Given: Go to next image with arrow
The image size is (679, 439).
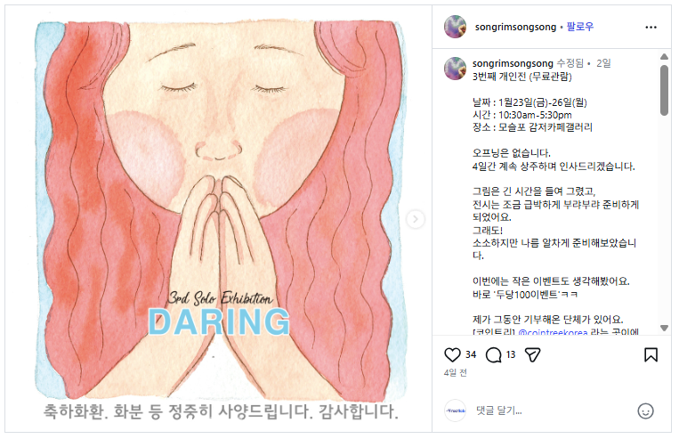Looking at the screenshot, I should [x=415, y=219].
